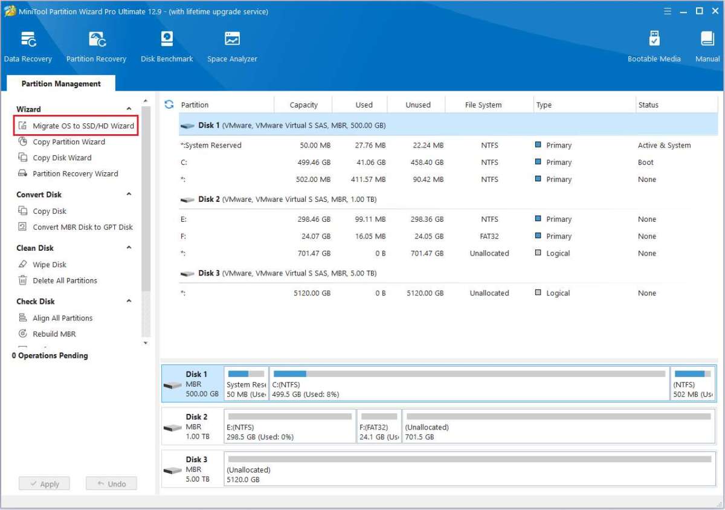
Task: Open Data Recovery tool icon
Action: tap(28, 40)
